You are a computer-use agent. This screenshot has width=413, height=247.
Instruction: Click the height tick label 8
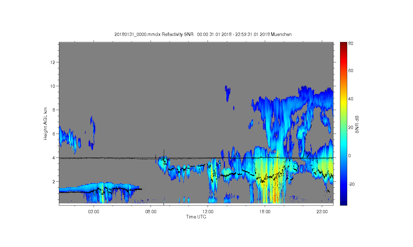[x=54, y=110]
